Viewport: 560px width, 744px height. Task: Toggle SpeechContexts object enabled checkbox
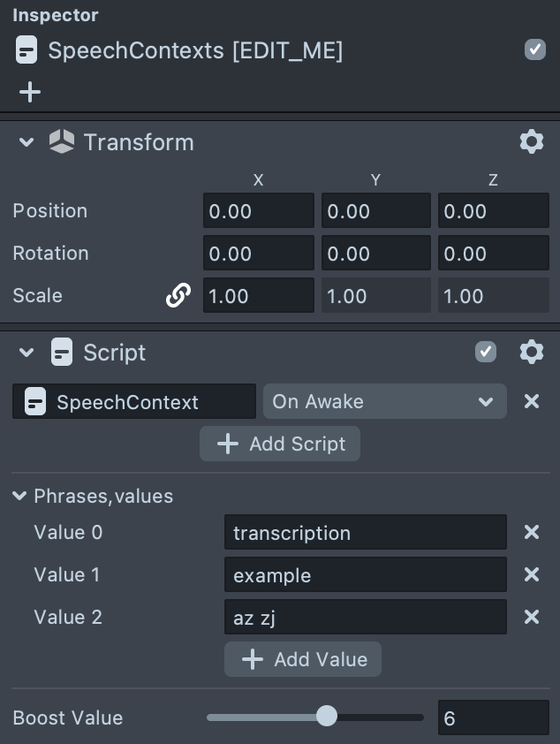click(535, 49)
